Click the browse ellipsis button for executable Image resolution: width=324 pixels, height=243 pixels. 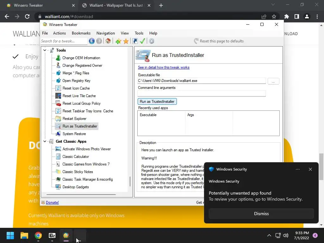click(x=273, y=81)
